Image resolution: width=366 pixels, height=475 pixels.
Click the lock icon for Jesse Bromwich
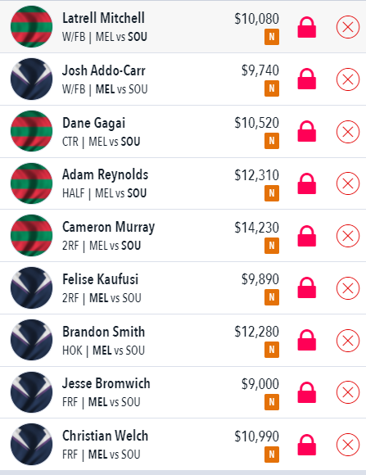pos(306,392)
